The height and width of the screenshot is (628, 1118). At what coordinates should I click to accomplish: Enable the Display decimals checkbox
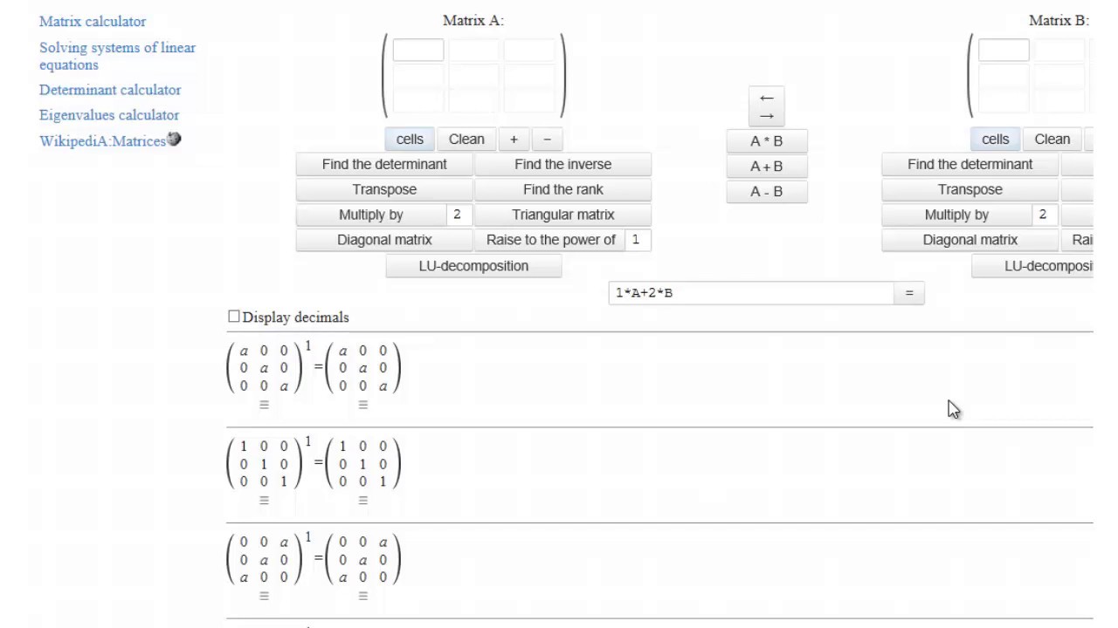[x=234, y=317]
